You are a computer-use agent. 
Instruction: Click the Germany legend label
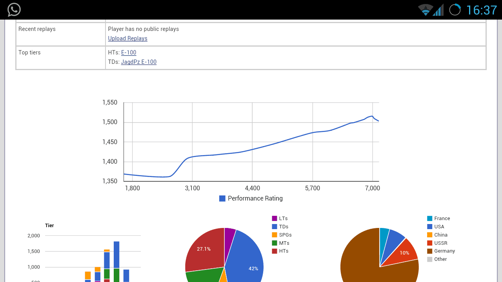(445, 251)
